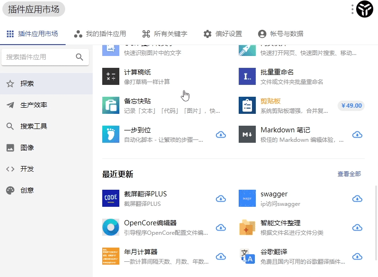
Task: Click download icon for OpenCore编辑器
Action: [x=221, y=228]
